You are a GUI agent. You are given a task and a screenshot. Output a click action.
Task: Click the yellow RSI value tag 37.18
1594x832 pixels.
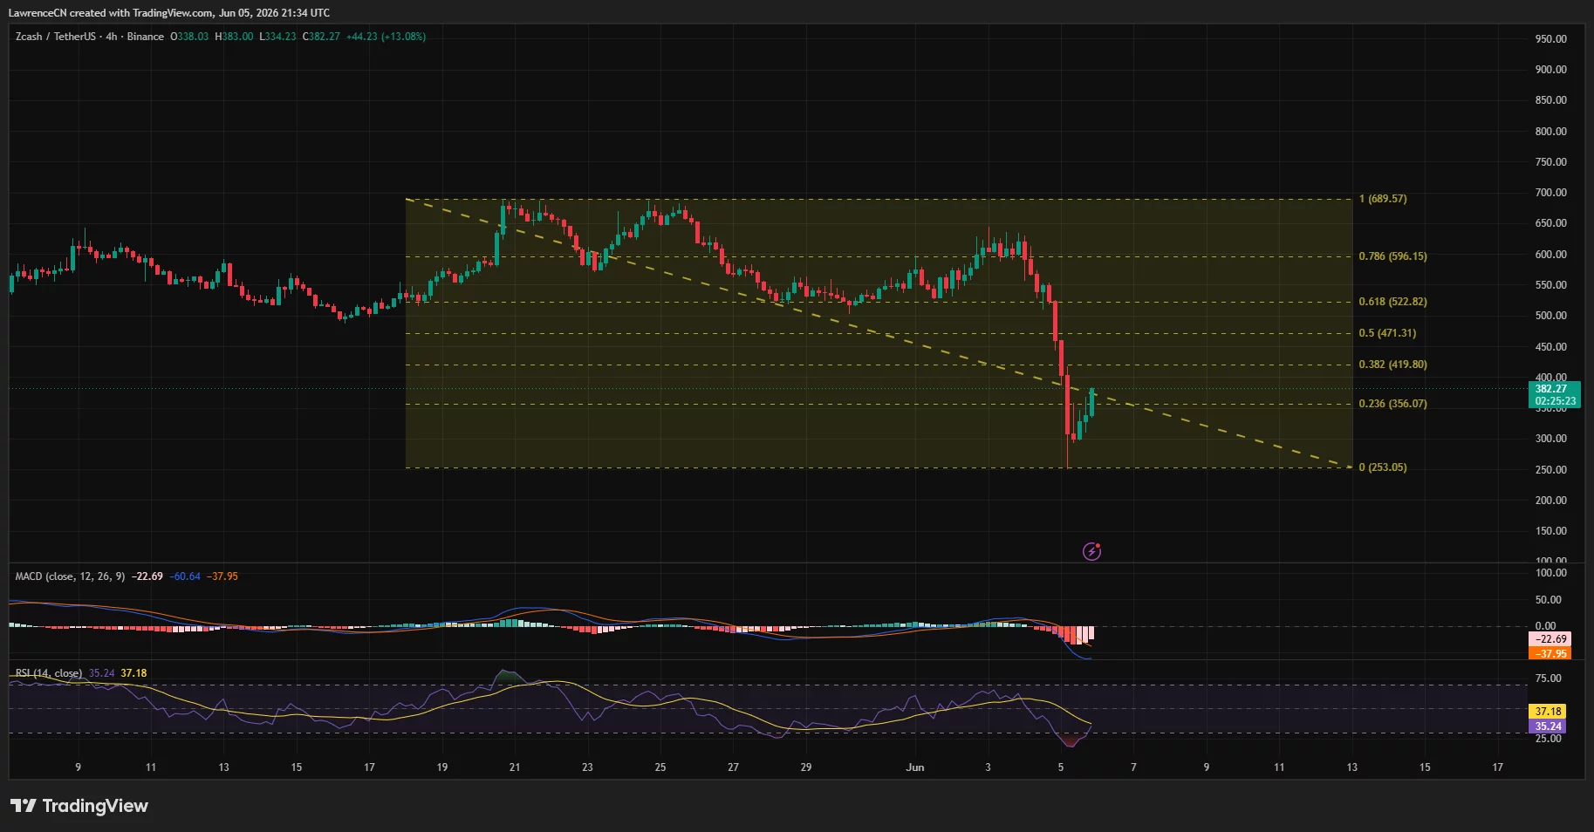point(1548,712)
